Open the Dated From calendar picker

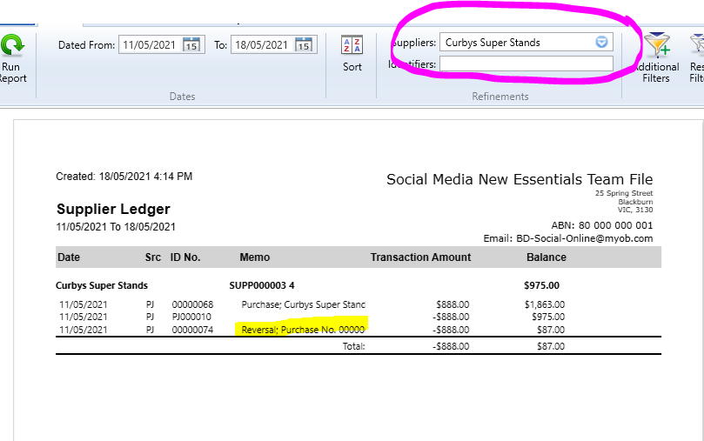191,45
